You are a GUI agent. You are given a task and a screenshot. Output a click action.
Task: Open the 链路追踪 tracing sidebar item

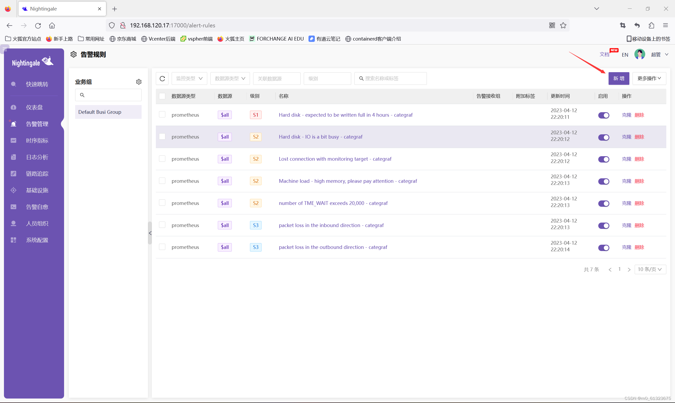pos(37,174)
